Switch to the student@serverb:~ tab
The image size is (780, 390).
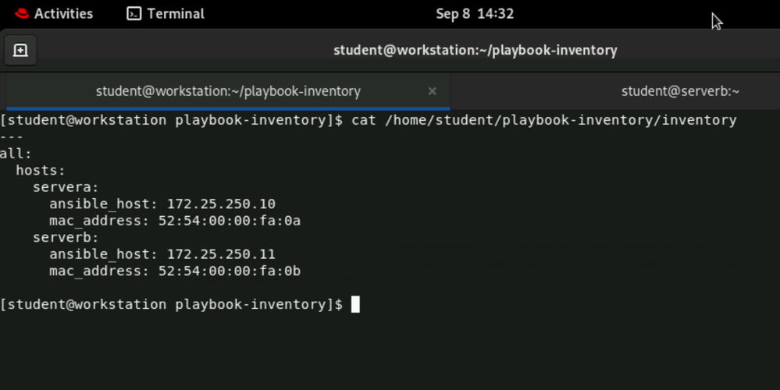point(679,91)
